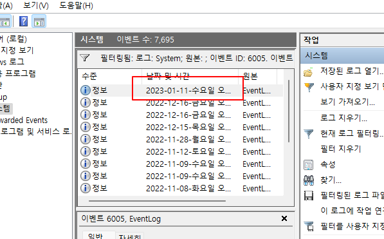Click info icon of 2022-11-12 event
384x239 pixels.
(x=85, y=151)
